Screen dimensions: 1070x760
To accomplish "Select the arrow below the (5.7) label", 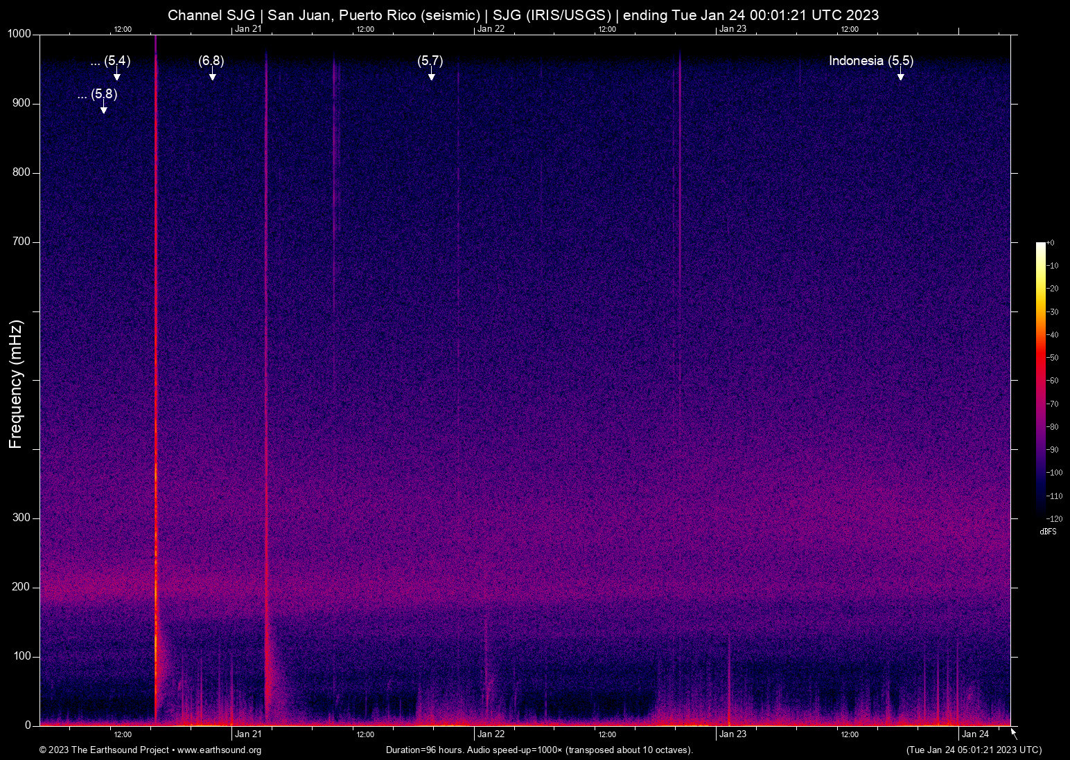I will click(431, 75).
